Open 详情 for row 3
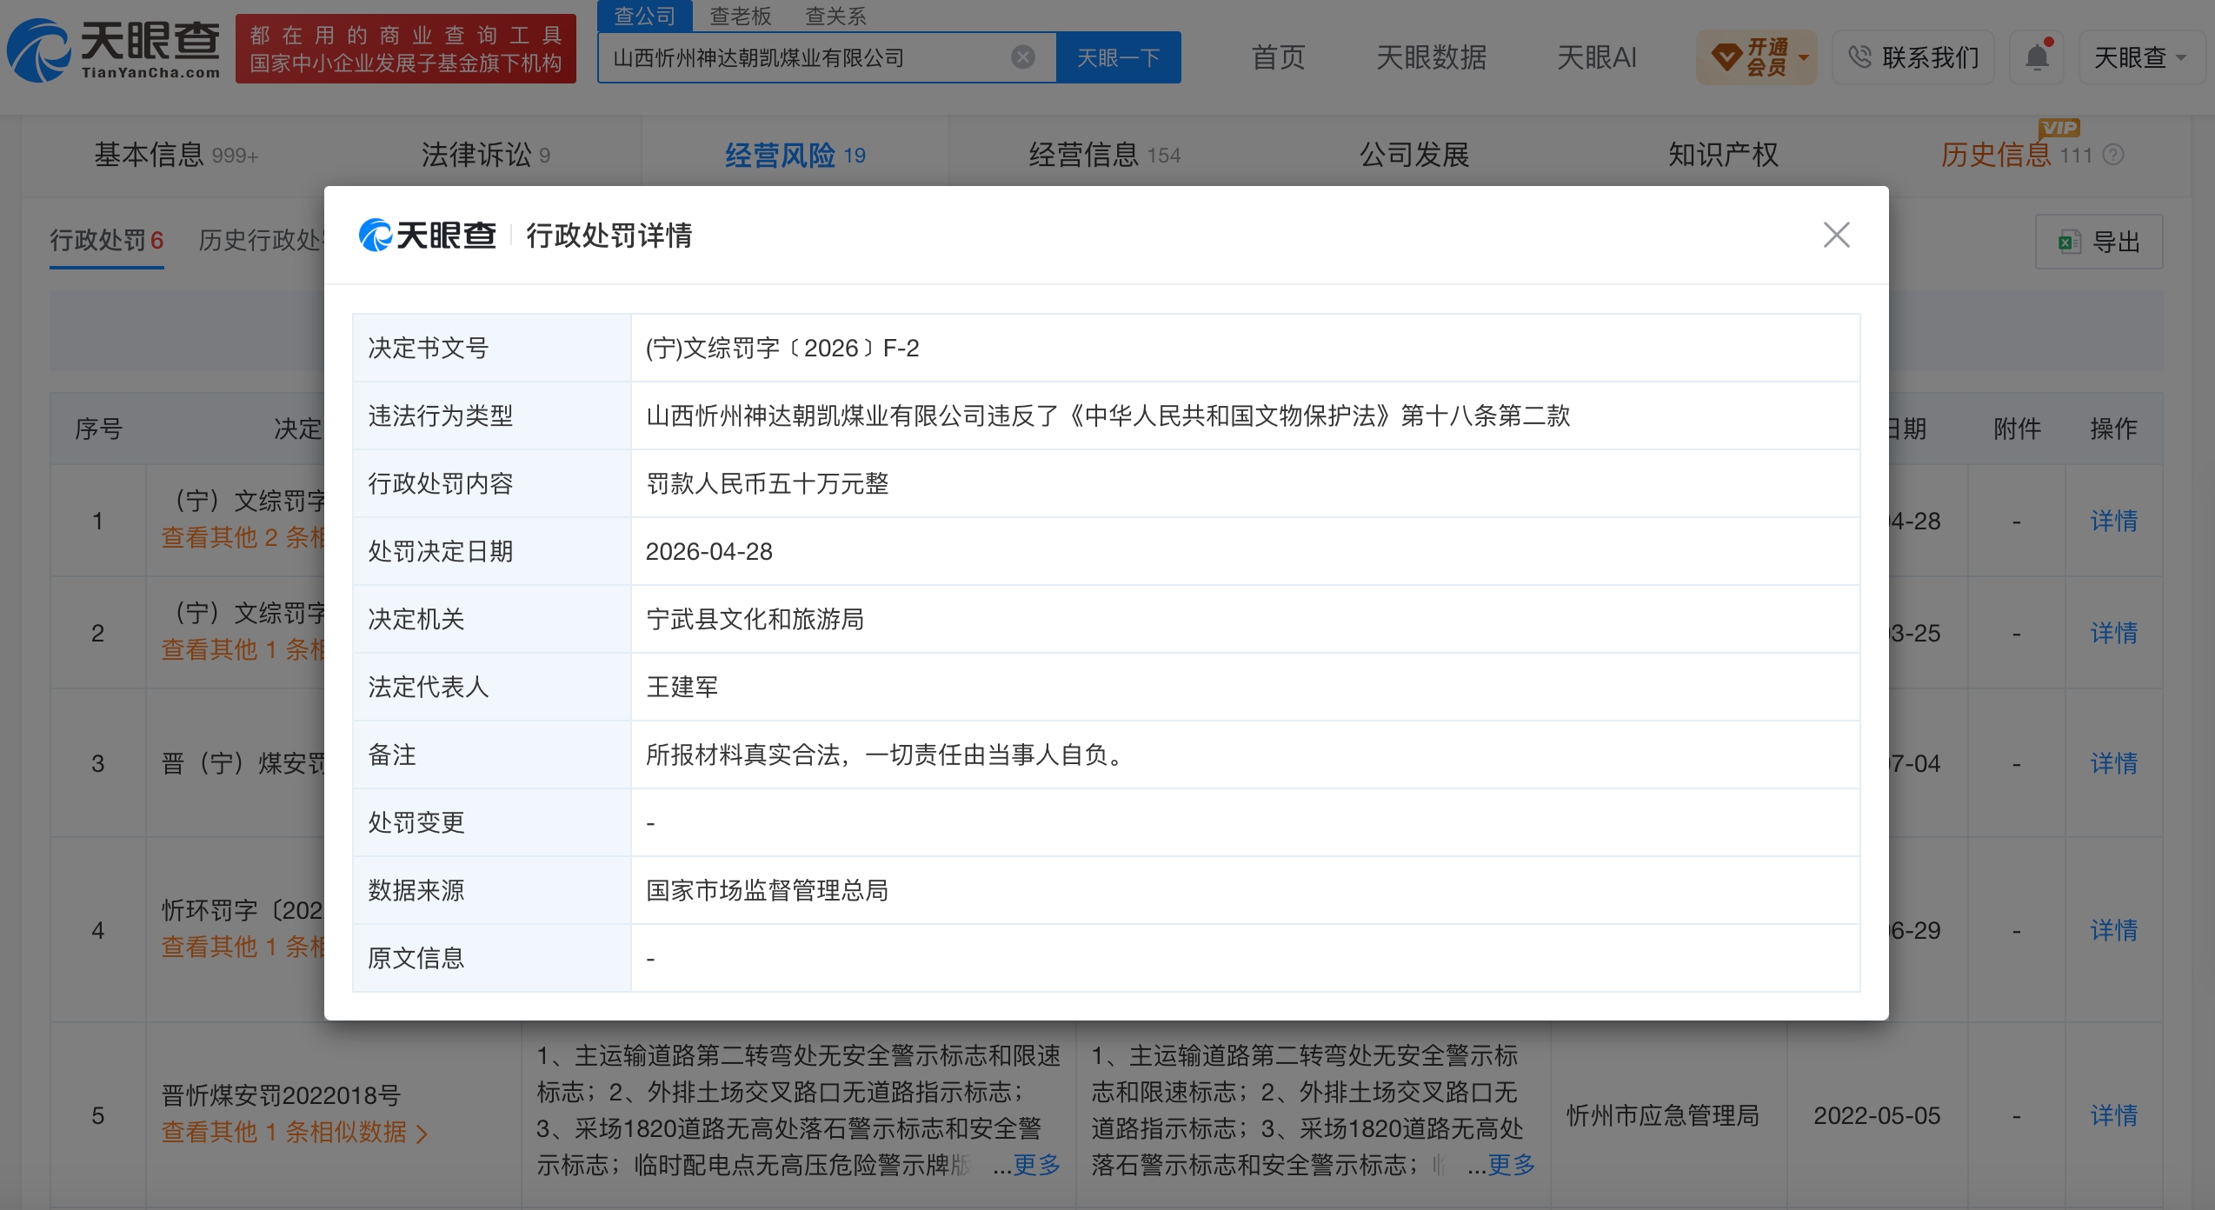Image resolution: width=2215 pixels, height=1210 pixels. pos(2113,763)
